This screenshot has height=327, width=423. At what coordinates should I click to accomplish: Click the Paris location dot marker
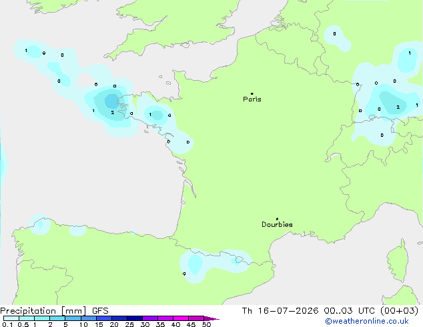coord(252,93)
